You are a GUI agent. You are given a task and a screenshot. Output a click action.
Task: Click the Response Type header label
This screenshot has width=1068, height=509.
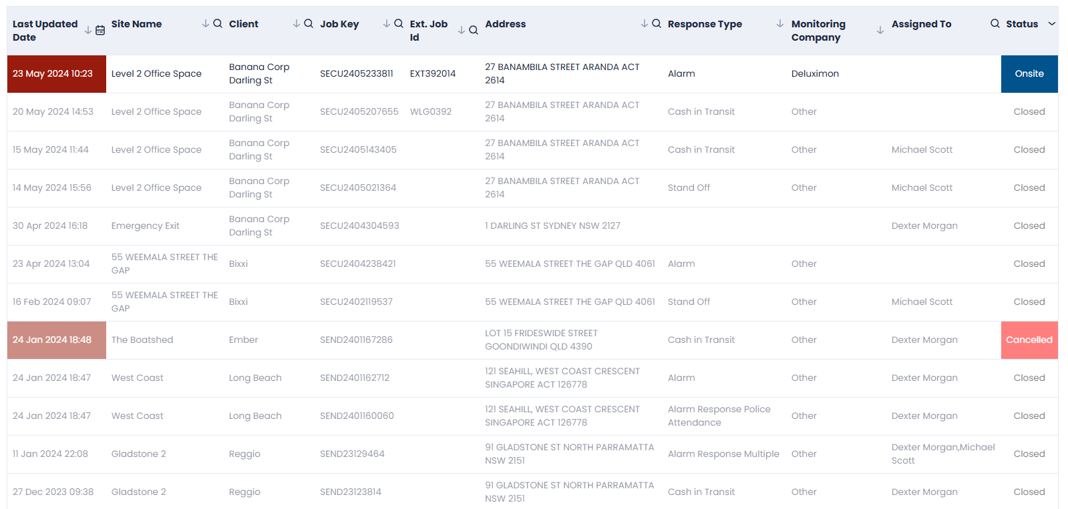coord(705,23)
